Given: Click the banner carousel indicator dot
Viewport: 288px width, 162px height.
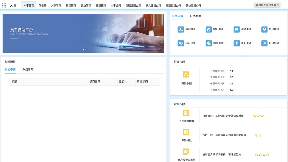Looking at the screenshot, I should click(83, 49).
